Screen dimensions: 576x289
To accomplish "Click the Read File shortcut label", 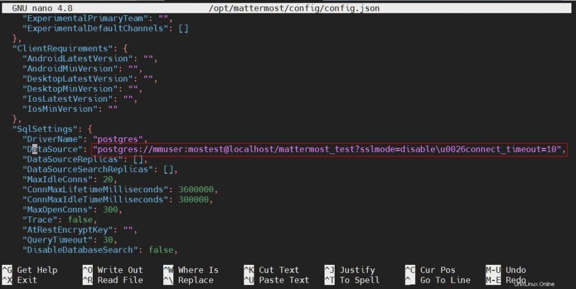I will [x=120, y=280].
